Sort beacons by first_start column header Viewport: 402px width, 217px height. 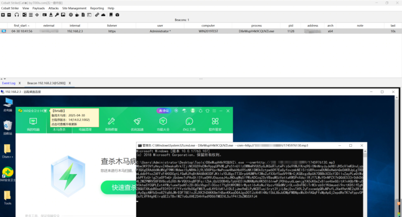(x=22, y=26)
